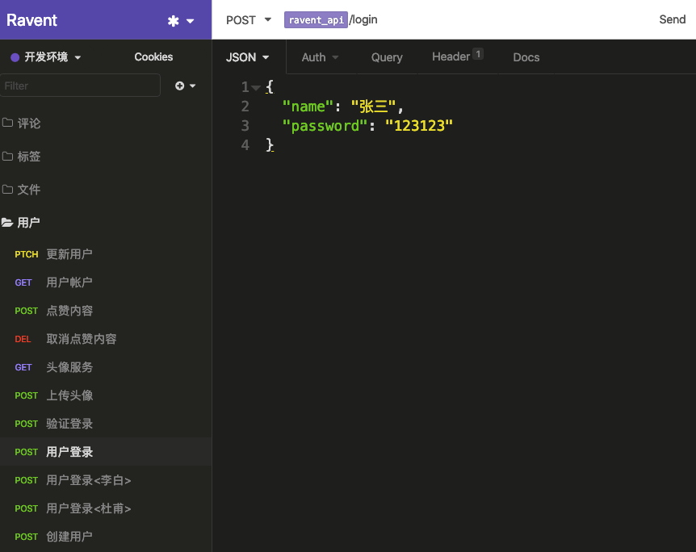Open the JSON body type dropdown

[248, 57]
